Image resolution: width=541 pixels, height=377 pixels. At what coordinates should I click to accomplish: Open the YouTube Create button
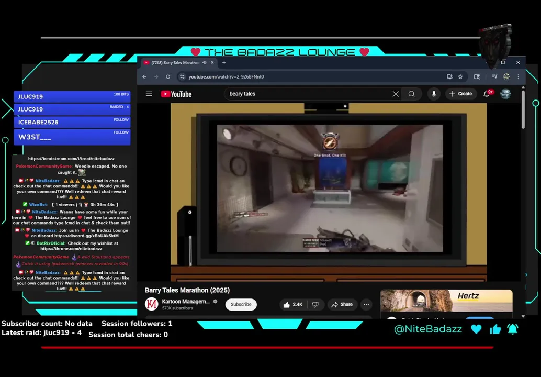[x=460, y=94]
